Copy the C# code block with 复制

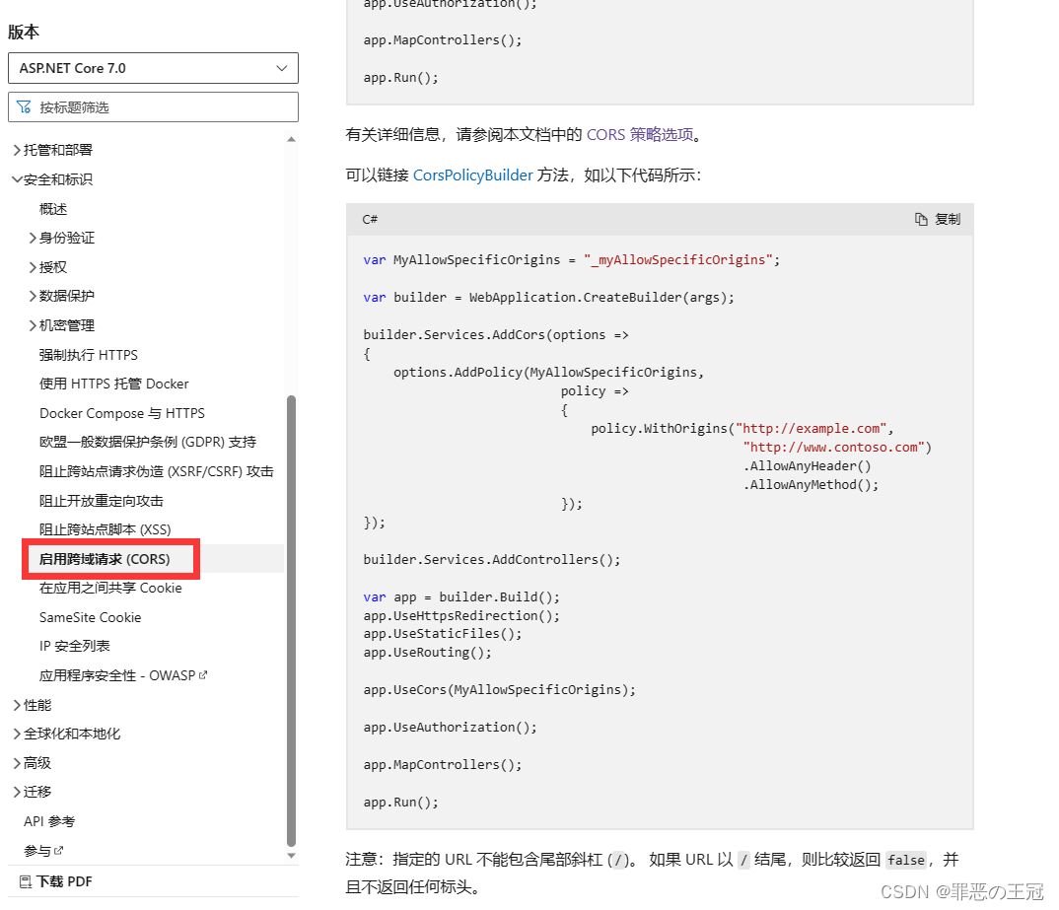tap(938, 220)
